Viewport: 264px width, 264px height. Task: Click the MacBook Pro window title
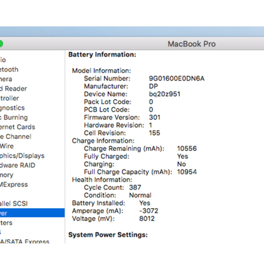(192, 44)
